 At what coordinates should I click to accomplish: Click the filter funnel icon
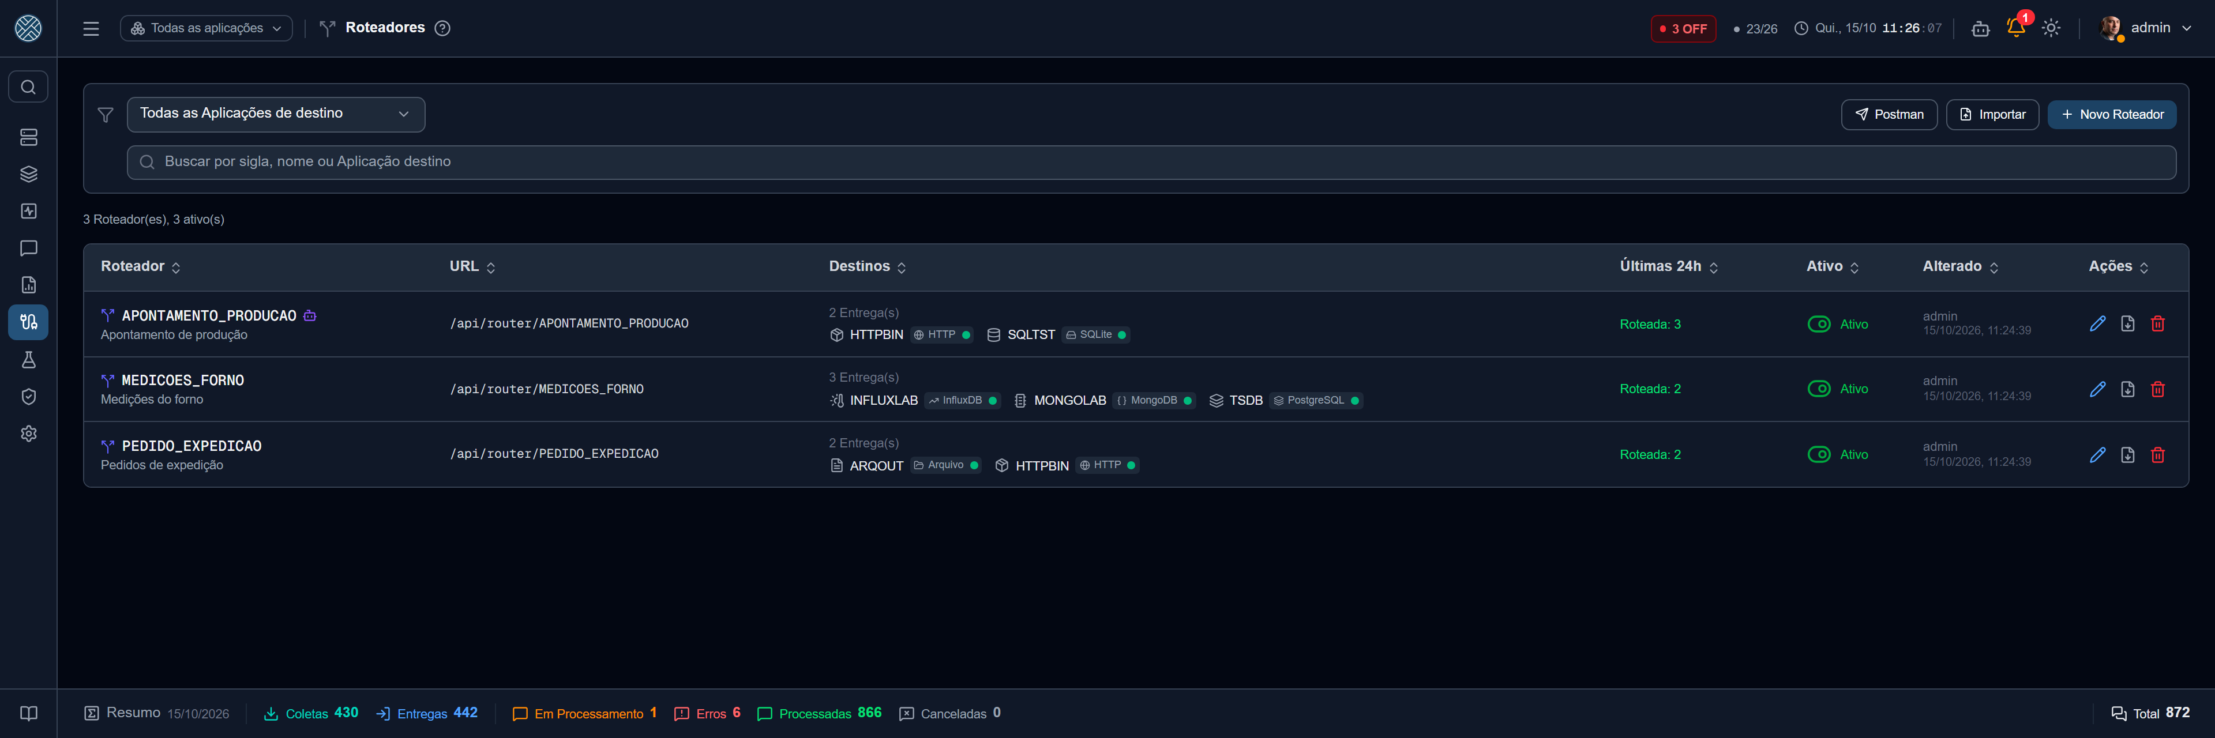(x=106, y=115)
